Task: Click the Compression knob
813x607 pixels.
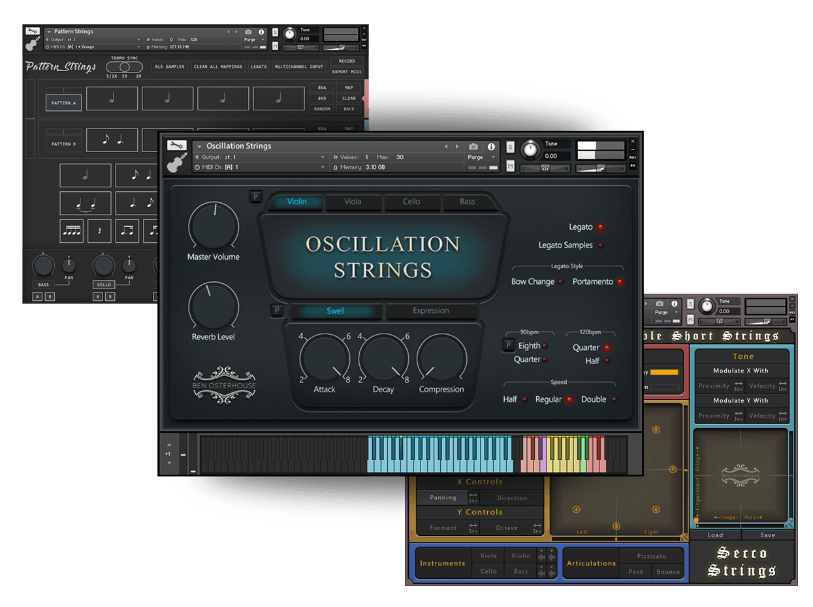Action: pos(442,360)
